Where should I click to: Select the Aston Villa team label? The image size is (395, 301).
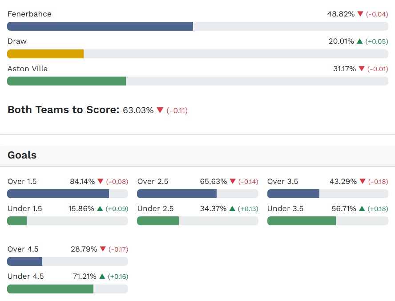click(x=28, y=69)
